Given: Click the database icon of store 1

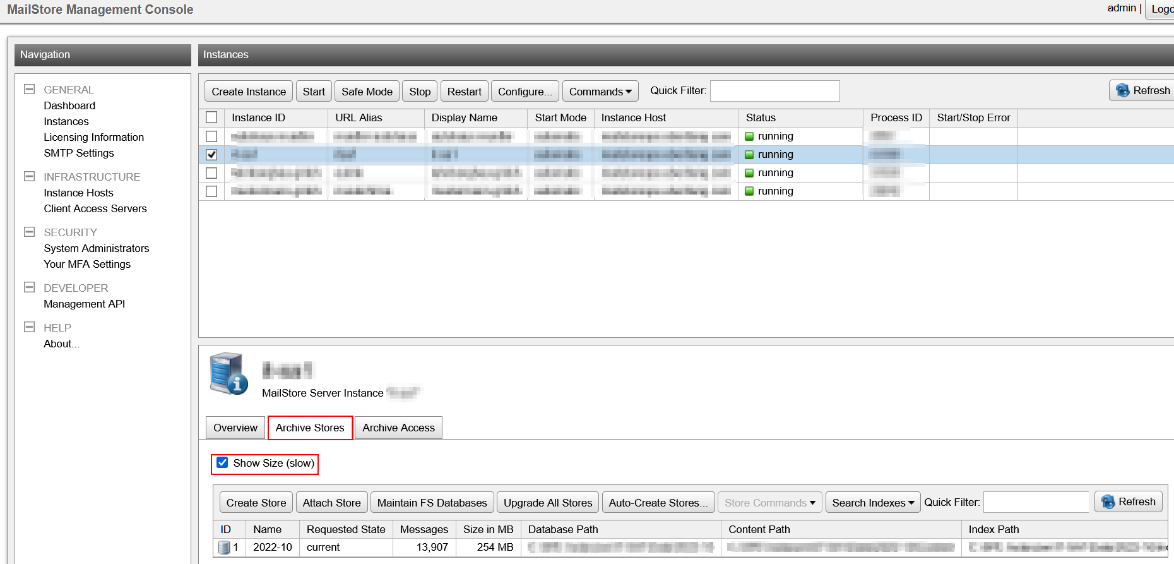Looking at the screenshot, I should coord(223,548).
